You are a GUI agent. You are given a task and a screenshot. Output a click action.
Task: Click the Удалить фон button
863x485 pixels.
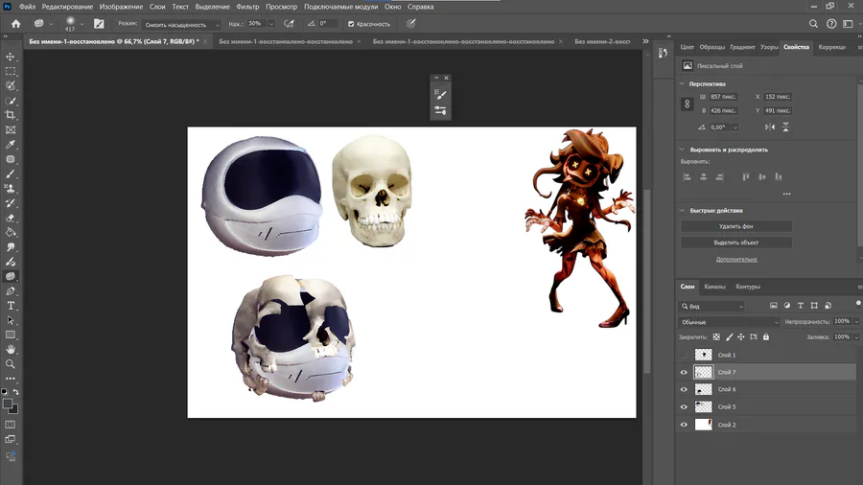736,226
